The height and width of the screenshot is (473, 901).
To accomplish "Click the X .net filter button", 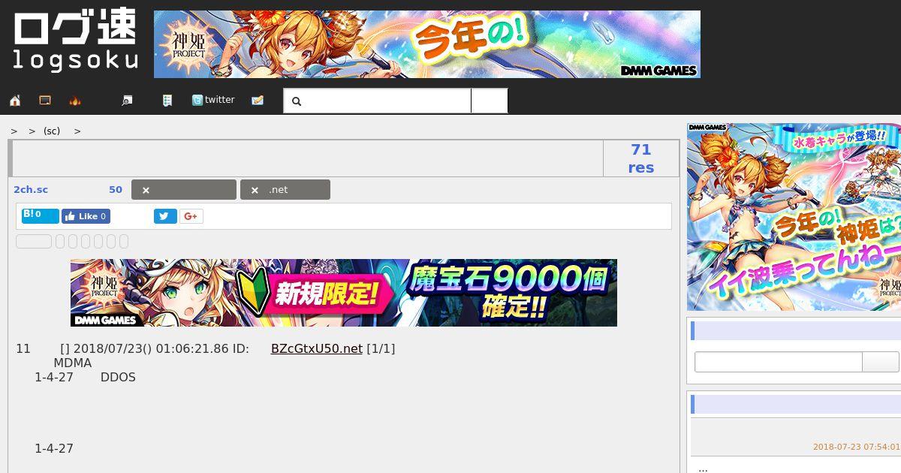I will (285, 190).
